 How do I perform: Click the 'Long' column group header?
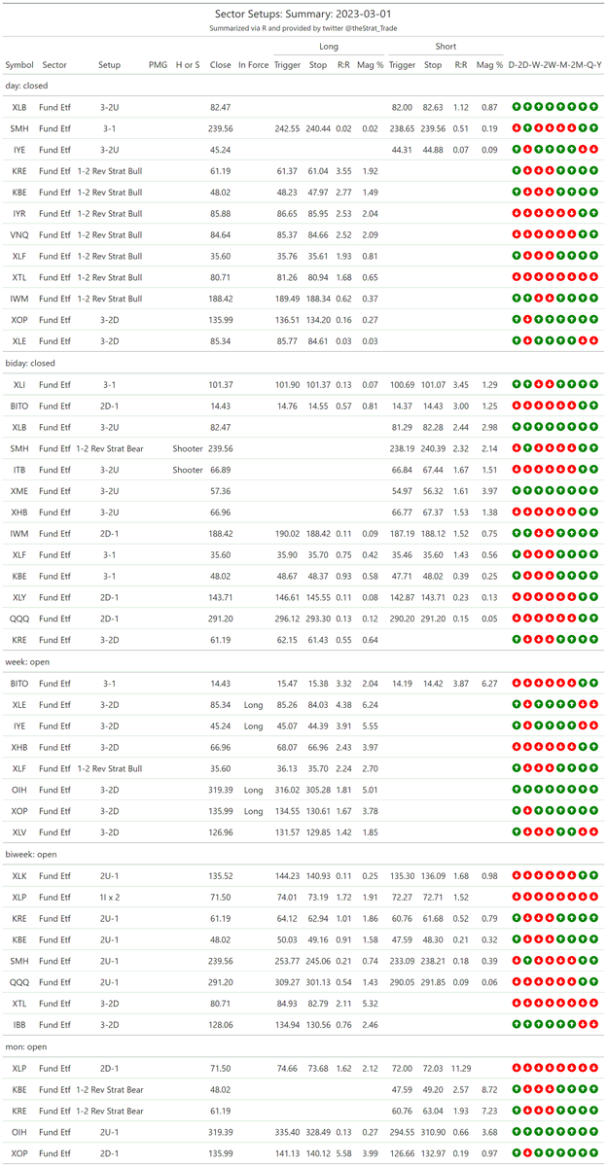pyautogui.click(x=329, y=46)
